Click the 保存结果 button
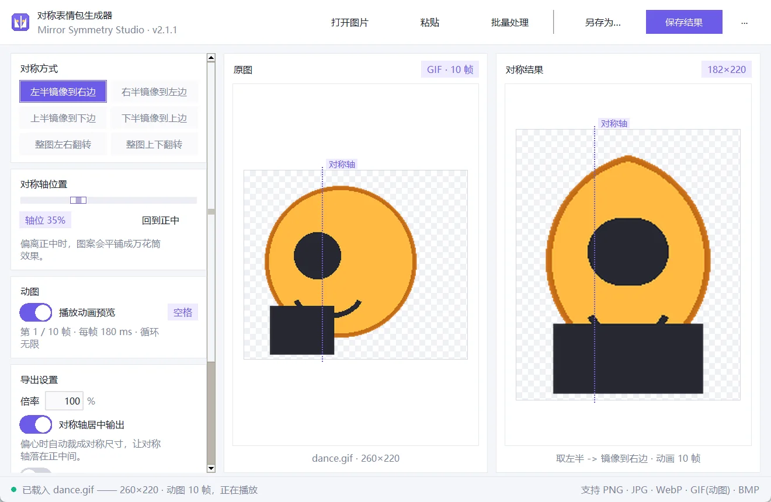This screenshot has height=502, width=771. coord(684,22)
